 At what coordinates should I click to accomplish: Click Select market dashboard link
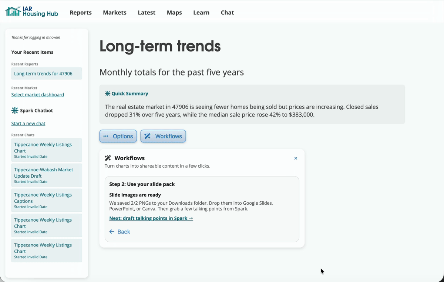click(x=38, y=95)
